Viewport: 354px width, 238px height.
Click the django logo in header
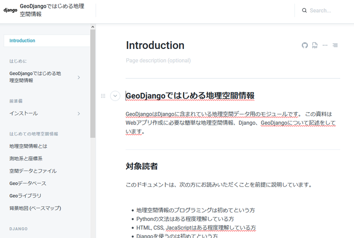point(10,10)
